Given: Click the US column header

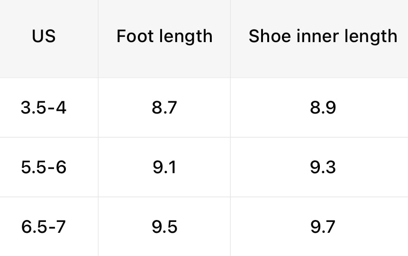Looking at the screenshot, I should pos(44,36).
